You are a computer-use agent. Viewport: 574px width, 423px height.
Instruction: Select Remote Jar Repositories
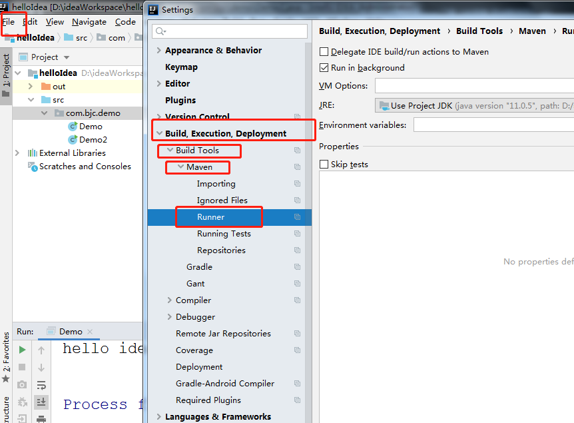coord(223,333)
